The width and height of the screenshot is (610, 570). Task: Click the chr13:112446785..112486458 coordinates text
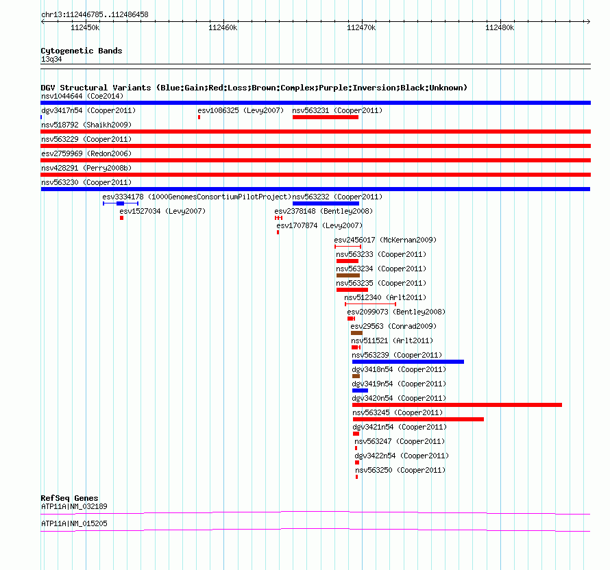[95, 15]
